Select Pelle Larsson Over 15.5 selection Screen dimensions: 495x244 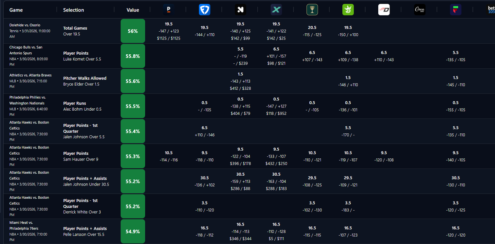(x=85, y=232)
